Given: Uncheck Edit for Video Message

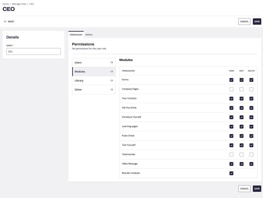Looking at the screenshot, I should (241, 164).
